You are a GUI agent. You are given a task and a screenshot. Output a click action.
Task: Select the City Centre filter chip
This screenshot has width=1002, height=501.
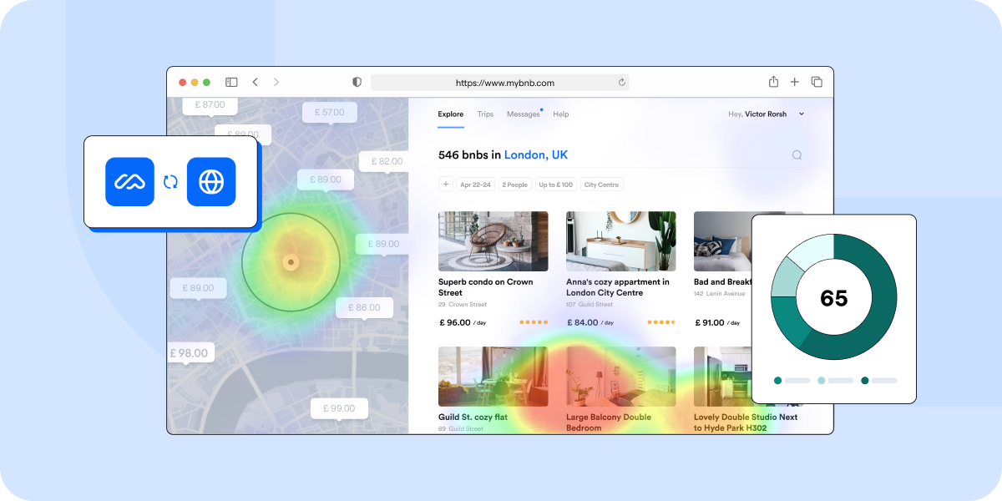602,185
